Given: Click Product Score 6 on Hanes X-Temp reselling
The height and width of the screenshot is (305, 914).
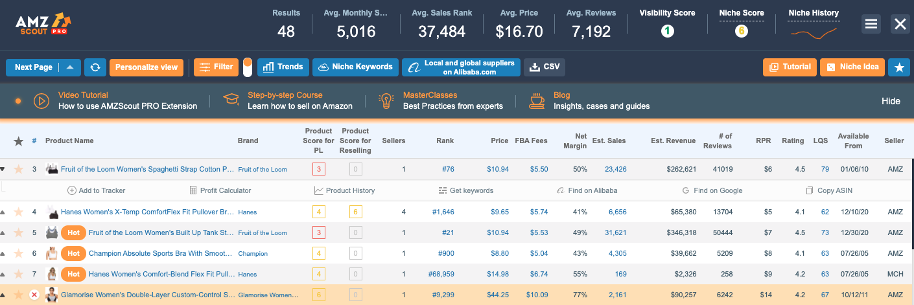Looking at the screenshot, I should click(x=355, y=212).
